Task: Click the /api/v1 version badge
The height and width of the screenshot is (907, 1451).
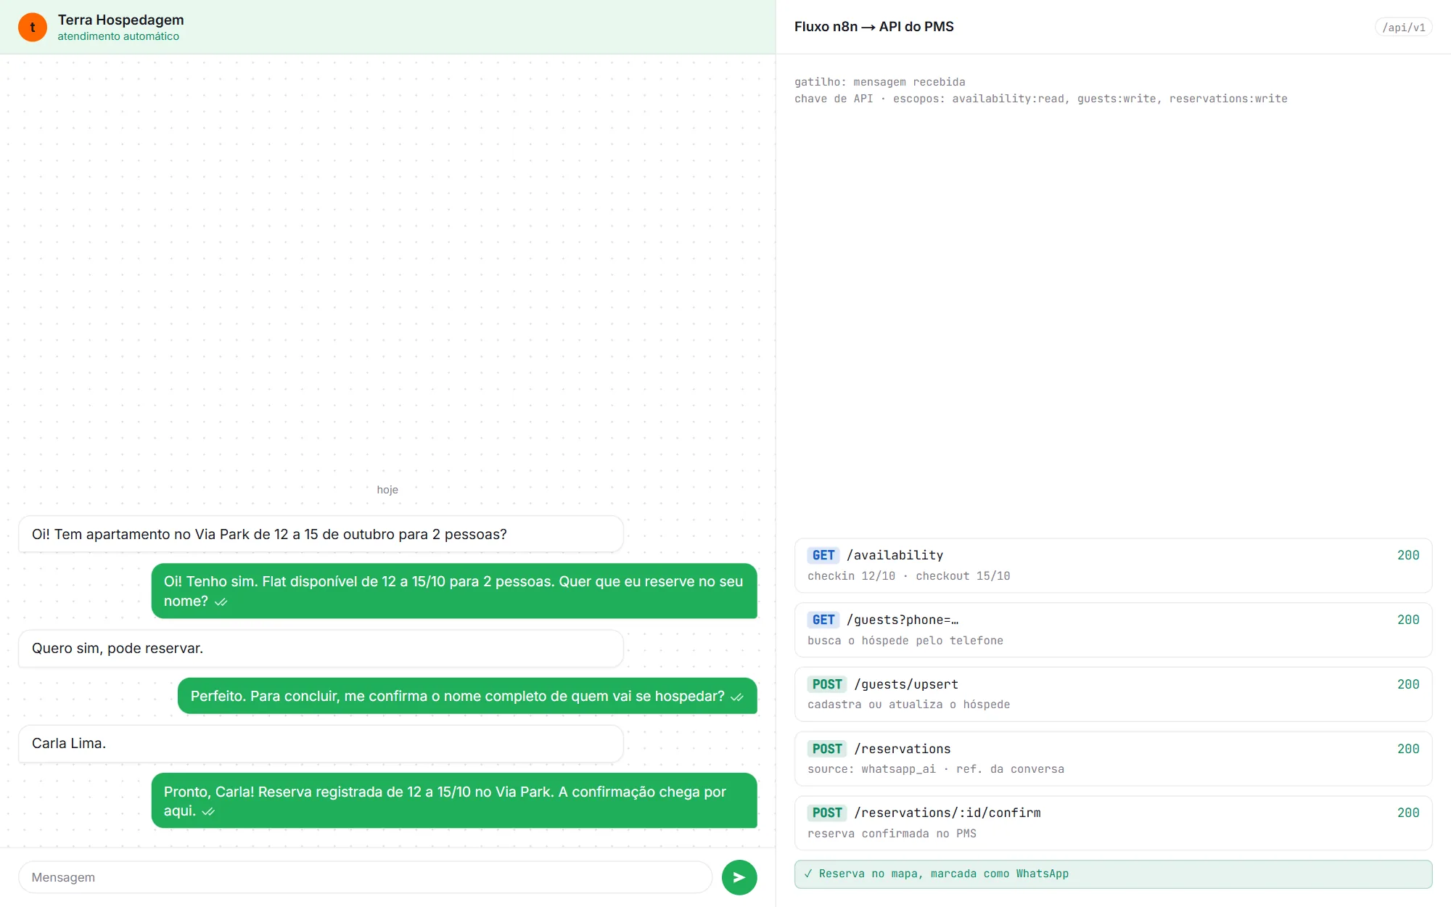Action: click(1403, 28)
